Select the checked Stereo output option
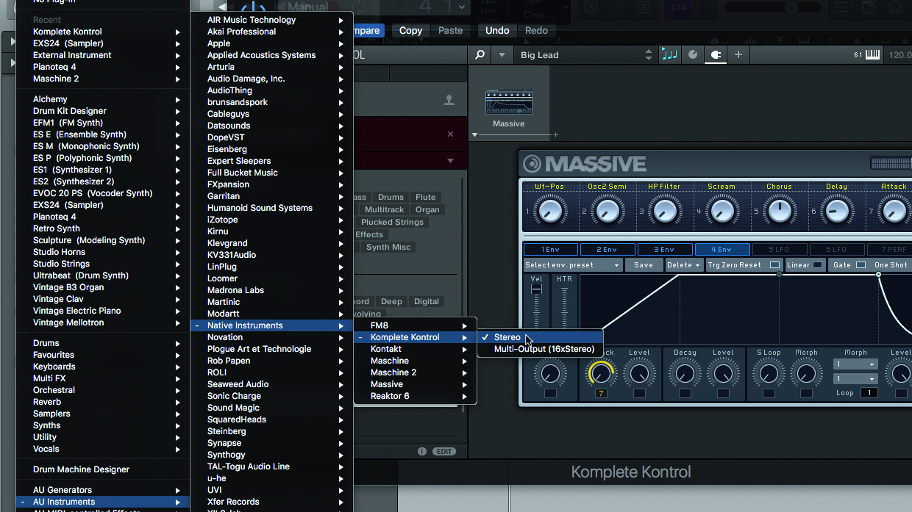Image resolution: width=912 pixels, height=512 pixels. [541, 337]
